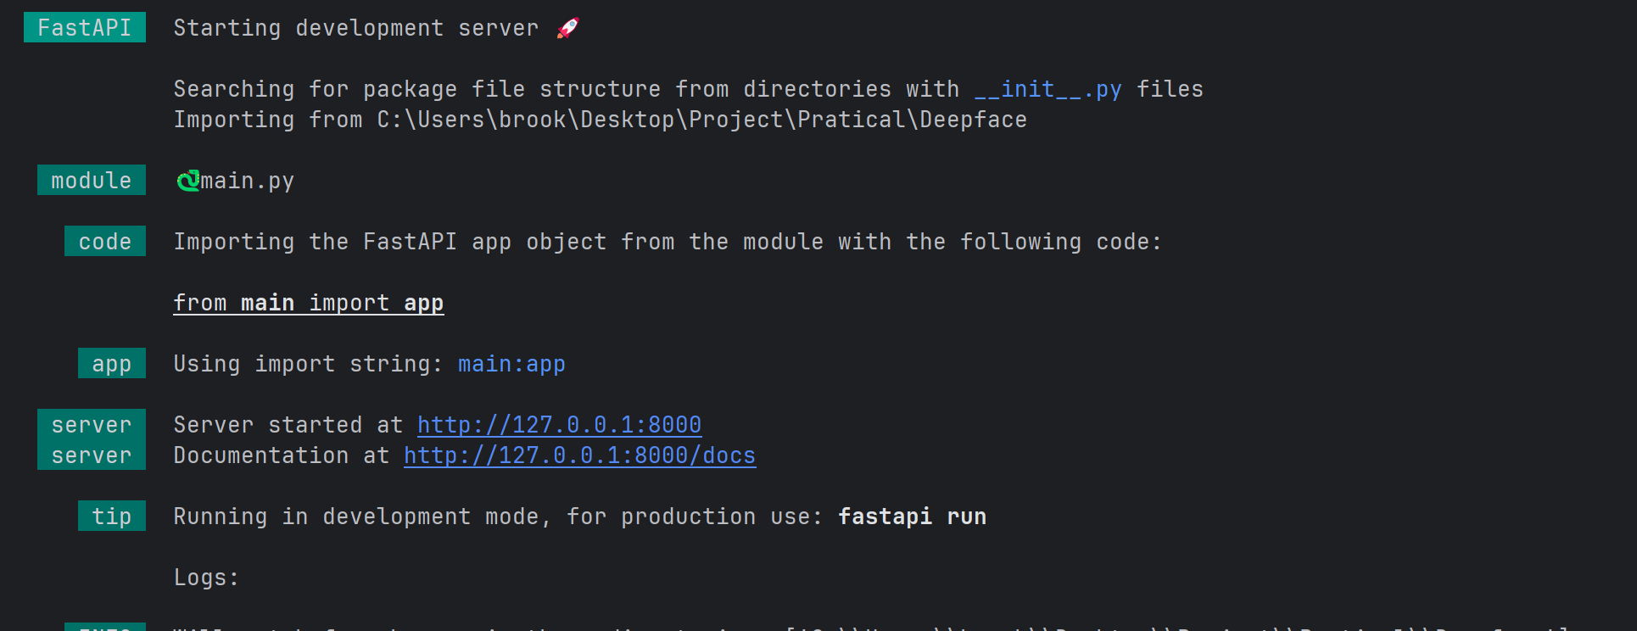Click the blue main:app import string

click(511, 364)
